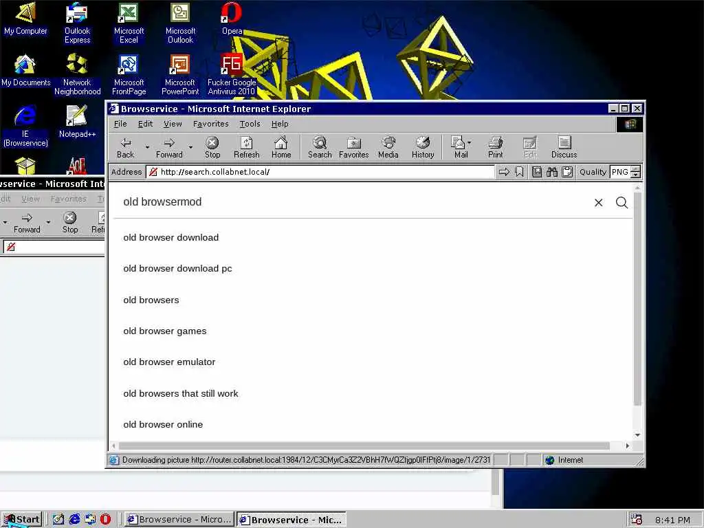The image size is (704, 528).
Task: Open Network Neighborhood icon
Action: (77, 74)
